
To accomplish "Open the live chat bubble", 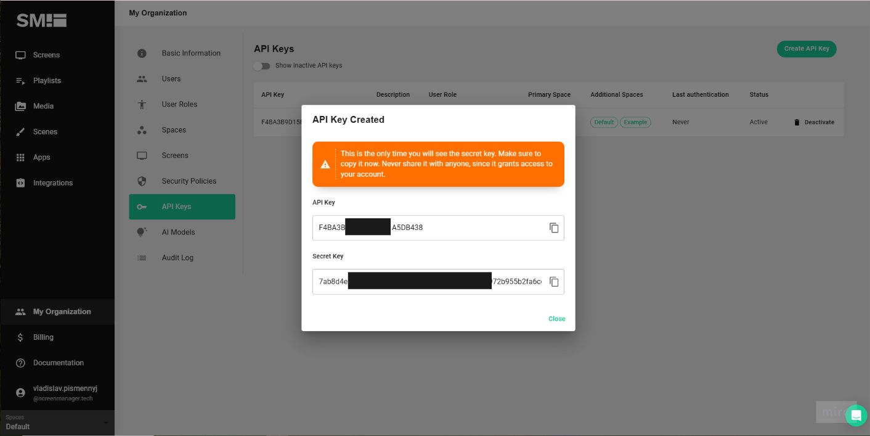I will pos(856,416).
